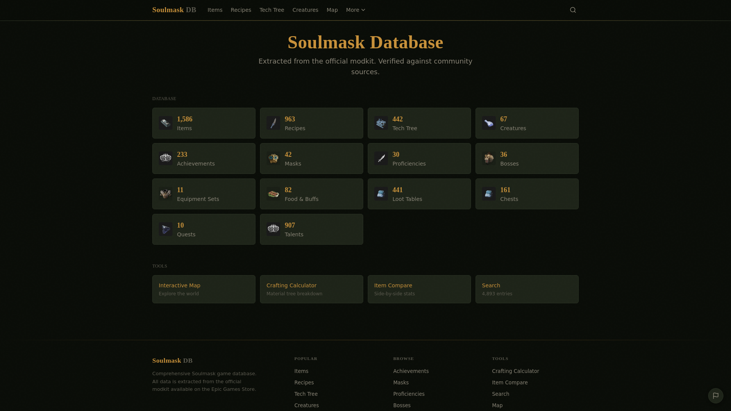Click the Soulmask DB header logo
This screenshot has height=411, width=731.
[174, 10]
